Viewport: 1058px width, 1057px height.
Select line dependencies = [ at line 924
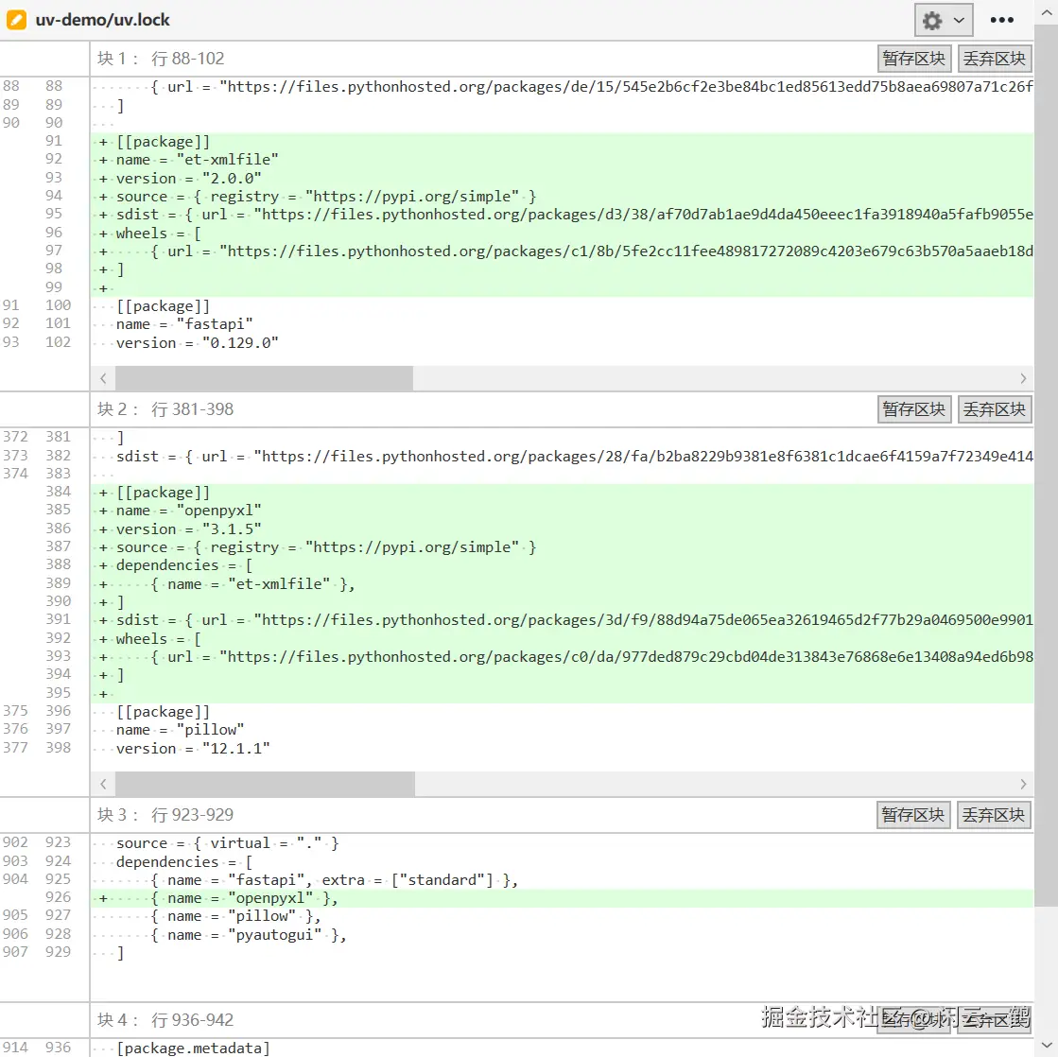[562, 862]
